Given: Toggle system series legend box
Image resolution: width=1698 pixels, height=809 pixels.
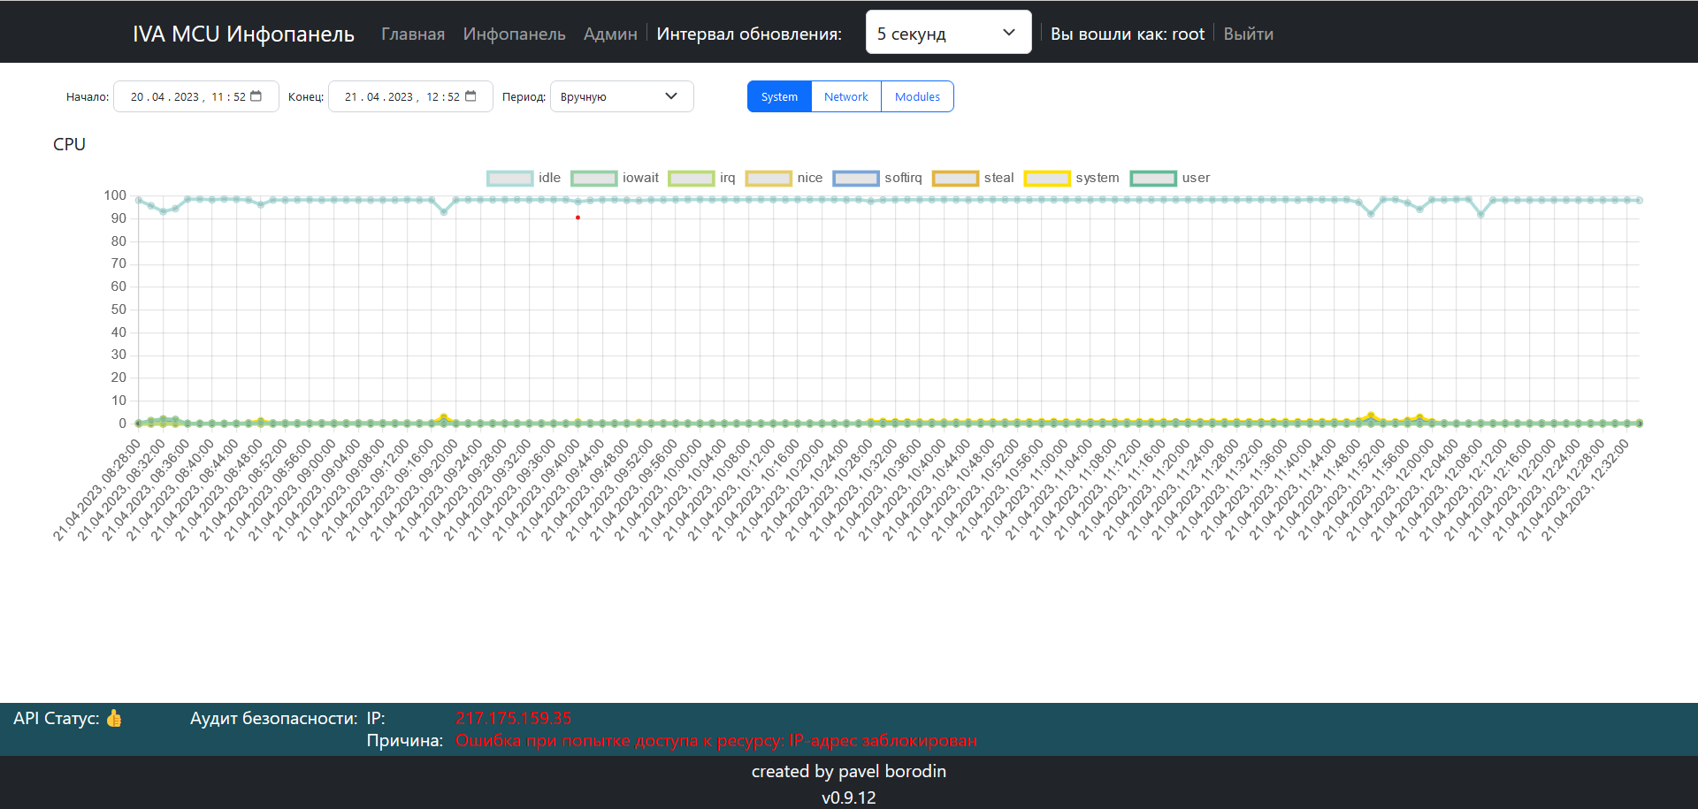Looking at the screenshot, I should pos(1047,178).
